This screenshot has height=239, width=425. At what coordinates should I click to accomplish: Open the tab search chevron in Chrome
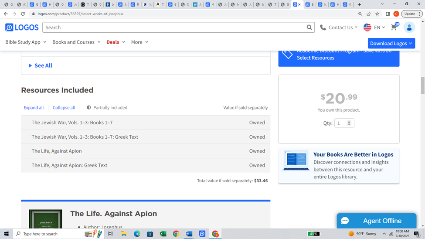[382, 4]
